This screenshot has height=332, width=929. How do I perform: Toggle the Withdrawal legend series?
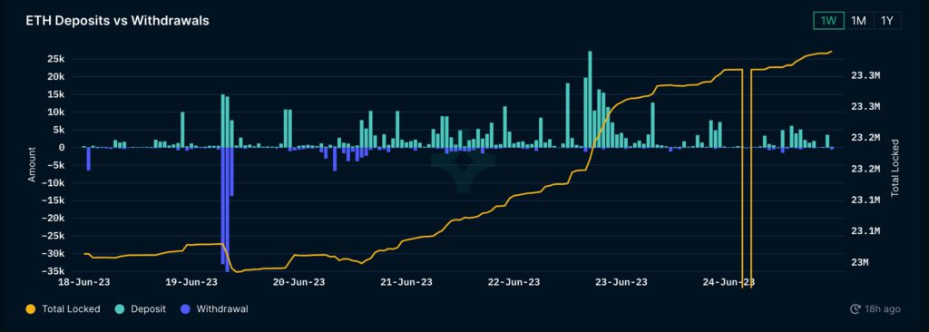coord(213,309)
